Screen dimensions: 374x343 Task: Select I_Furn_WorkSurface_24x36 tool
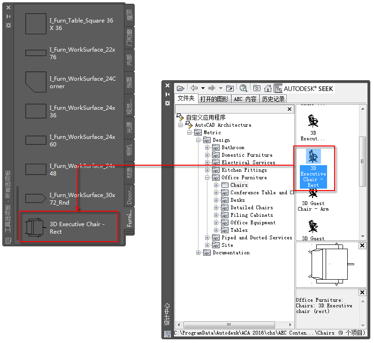pos(70,111)
